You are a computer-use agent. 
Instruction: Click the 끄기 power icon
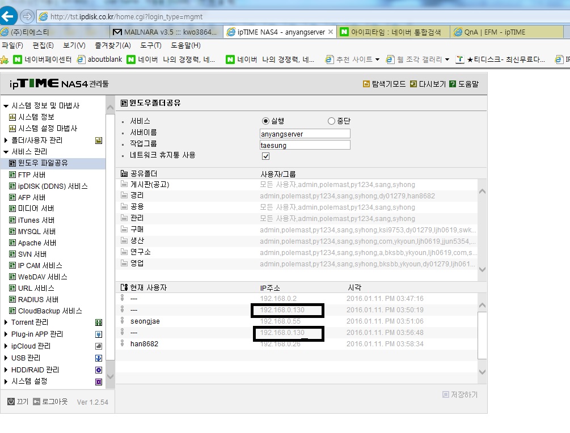[11, 401]
